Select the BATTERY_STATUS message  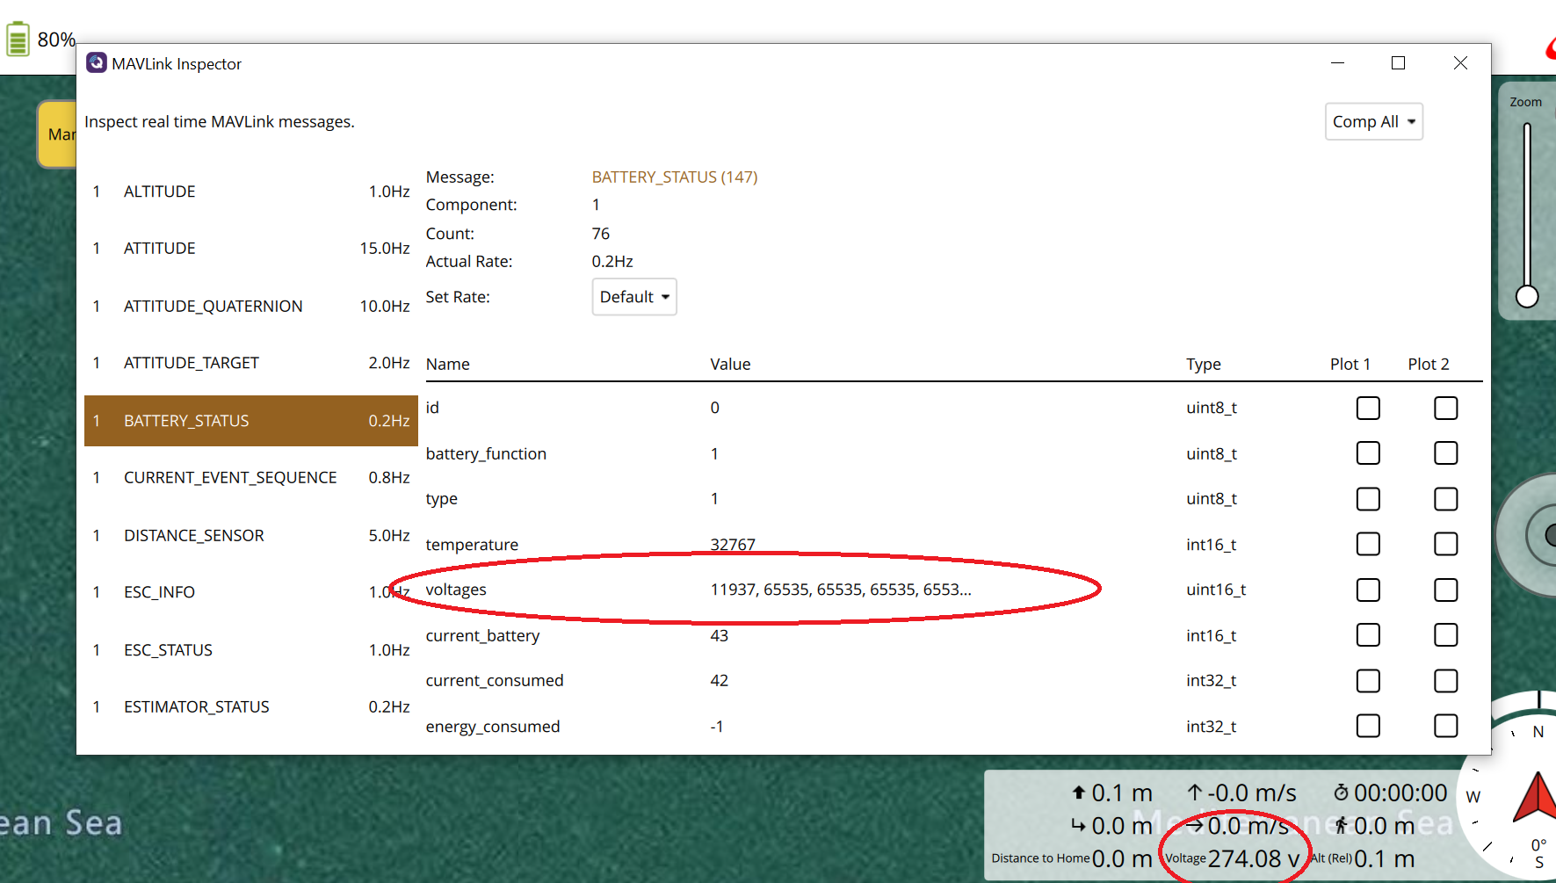(x=251, y=421)
